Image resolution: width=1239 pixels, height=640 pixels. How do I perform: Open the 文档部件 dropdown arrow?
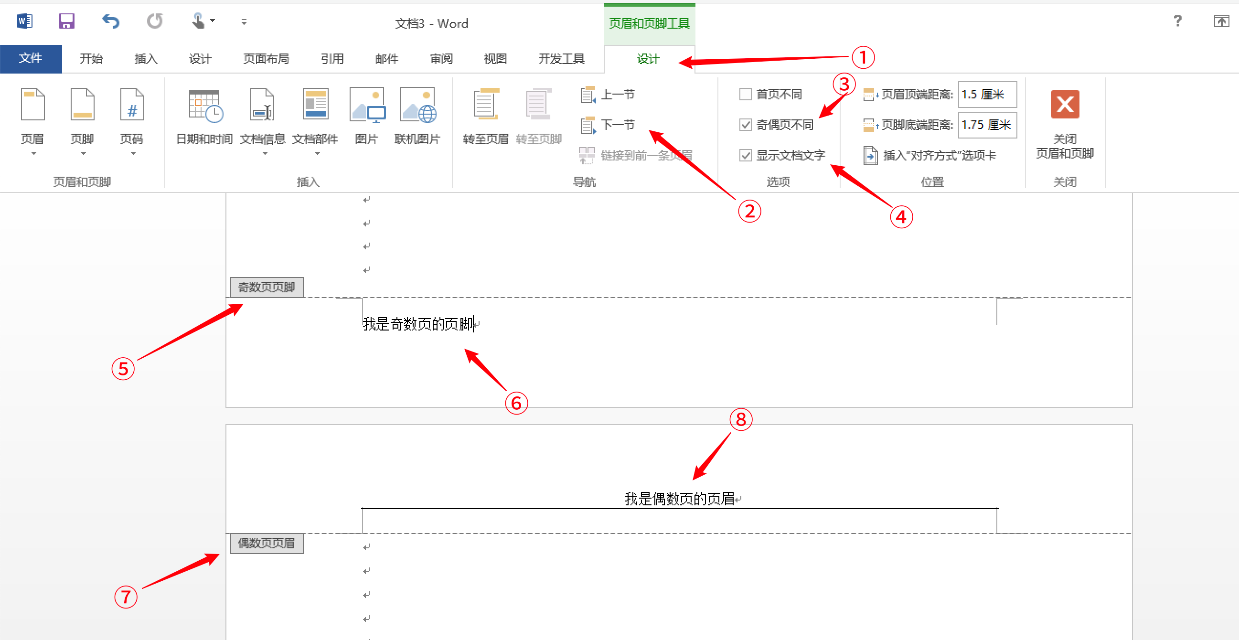tap(317, 154)
